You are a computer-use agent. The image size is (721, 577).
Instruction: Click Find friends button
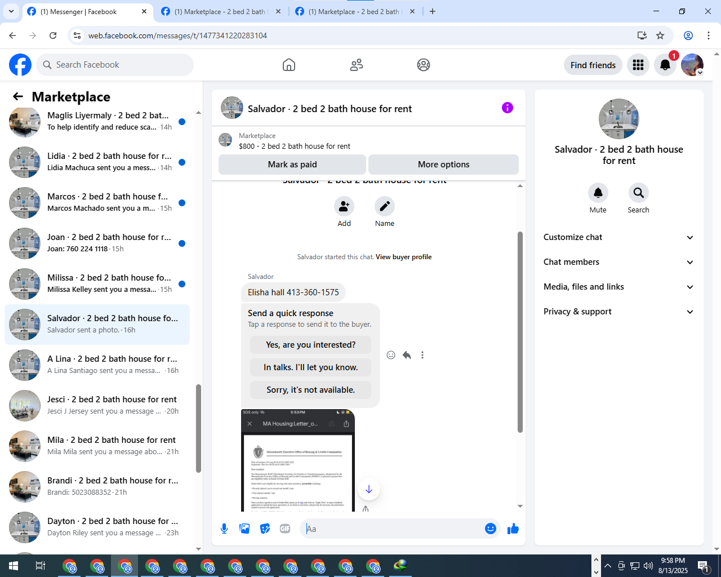pos(593,65)
